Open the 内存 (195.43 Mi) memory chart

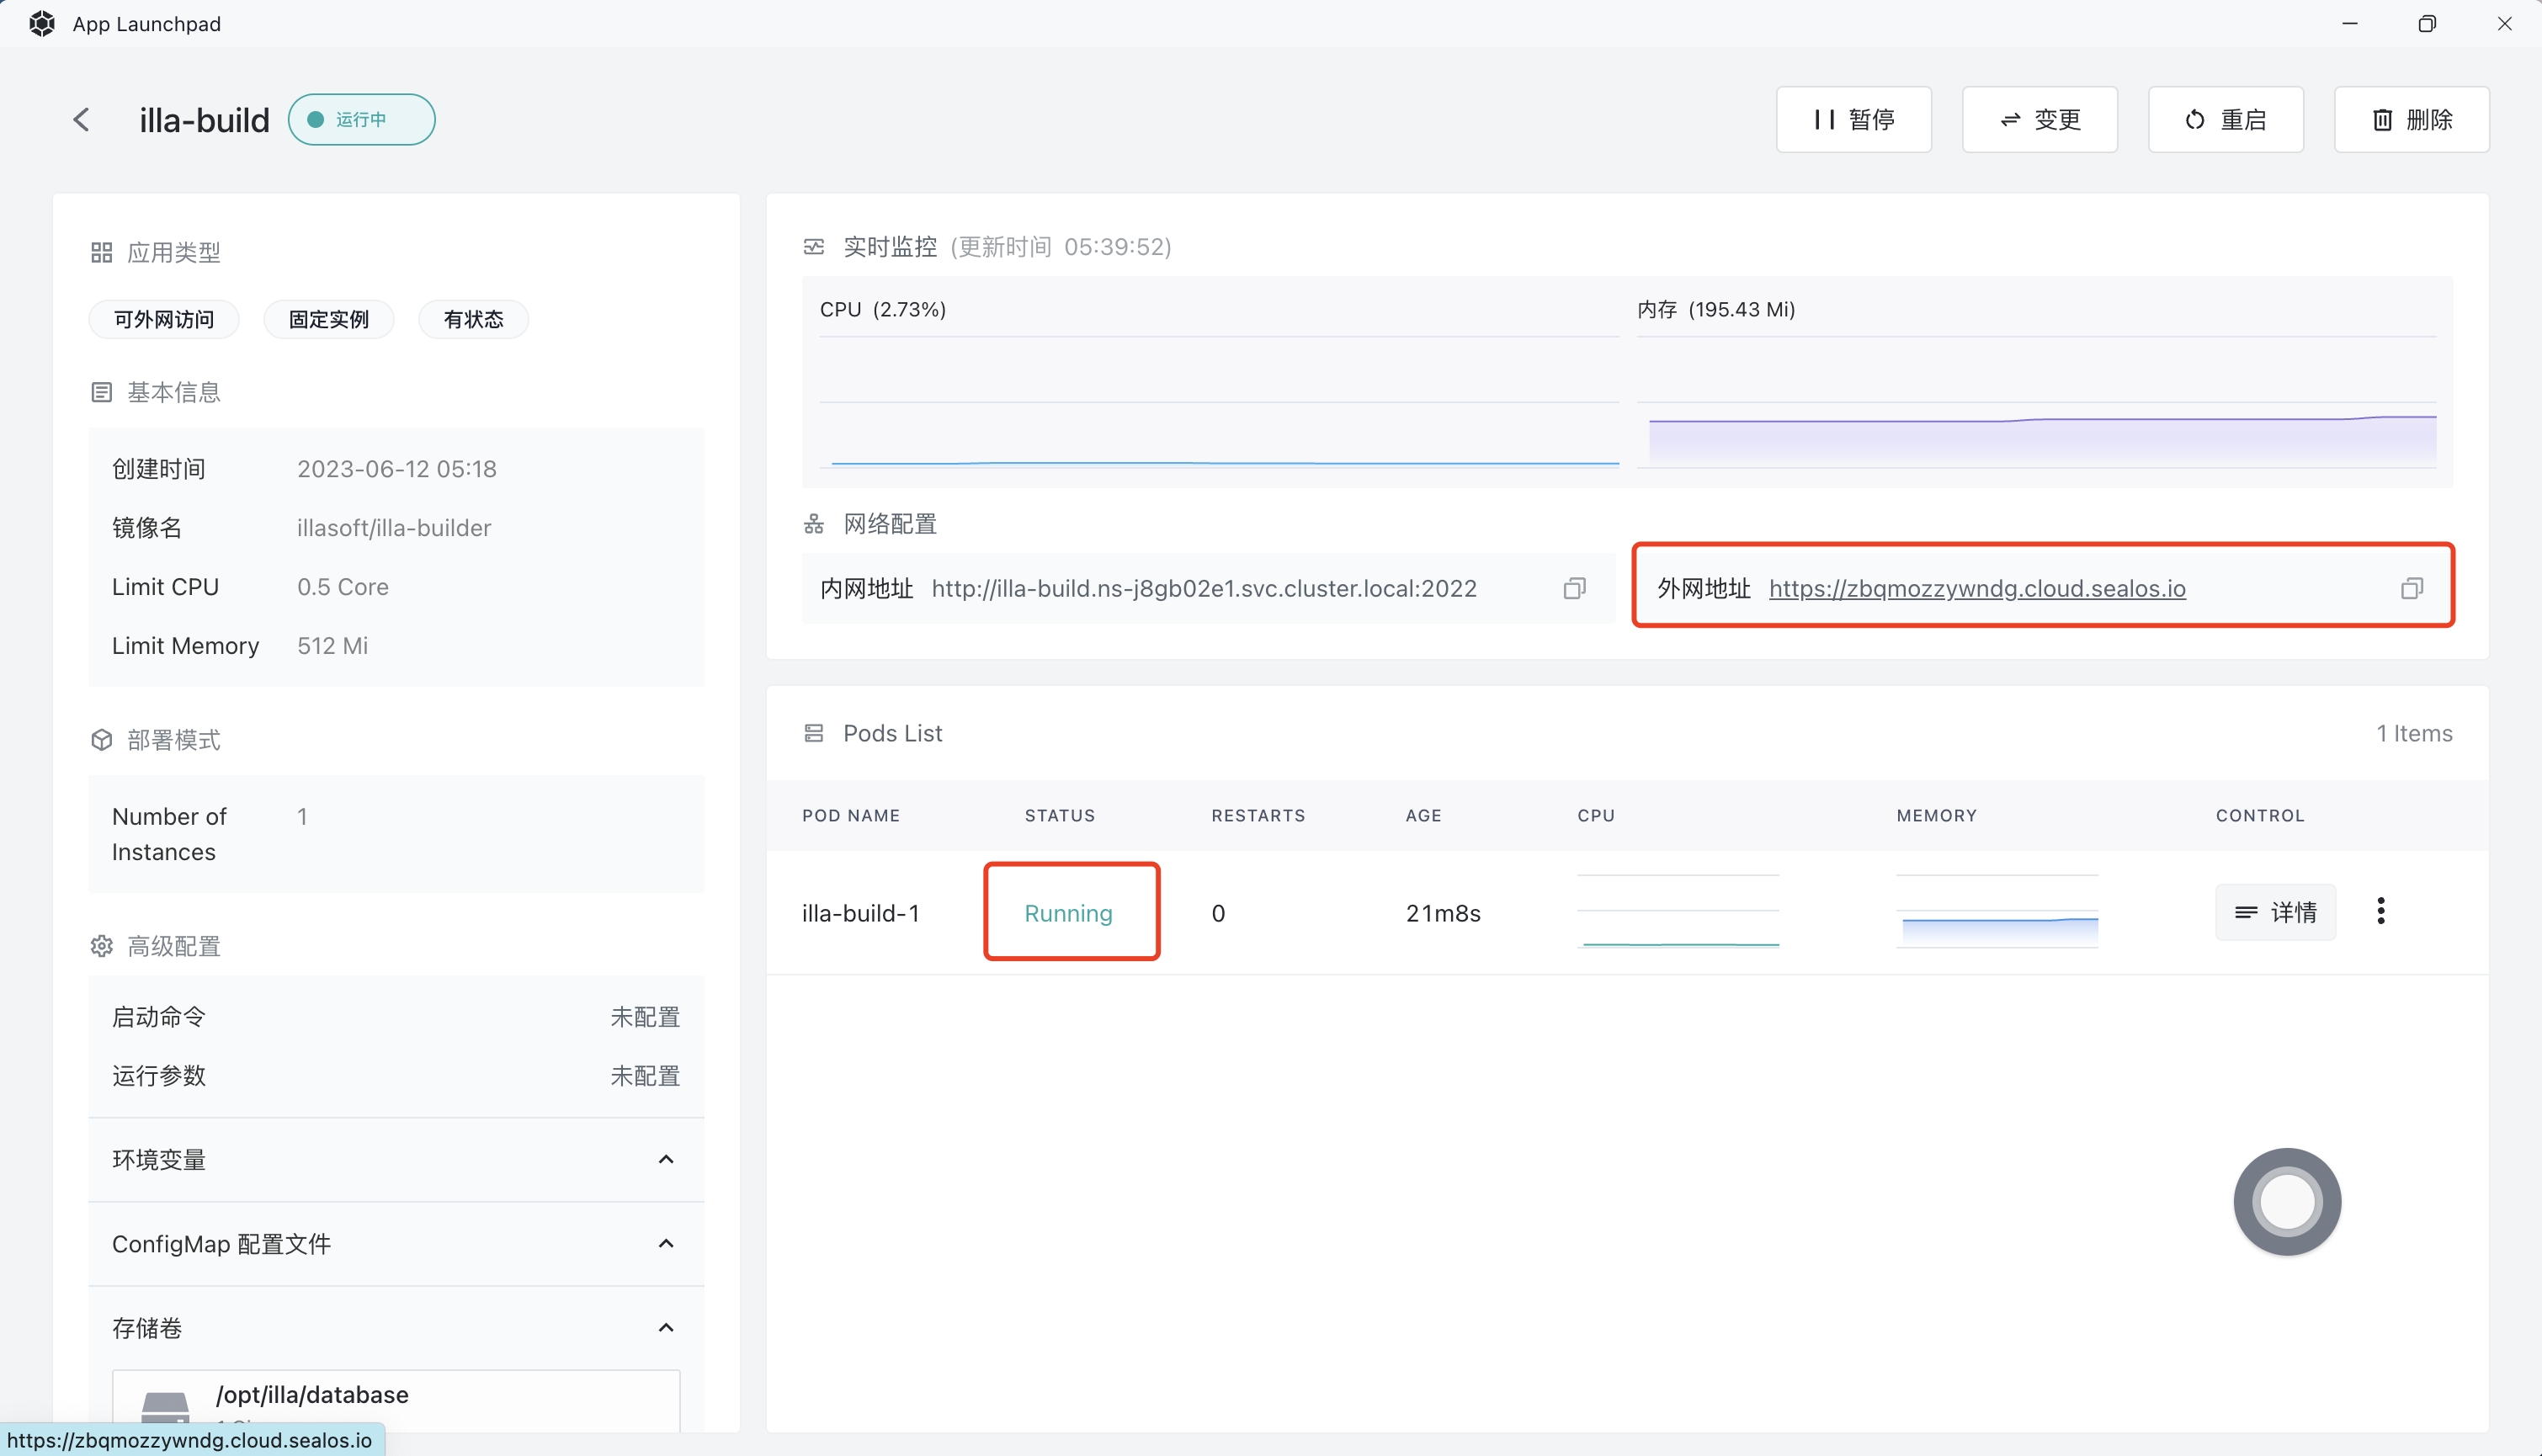point(2036,404)
